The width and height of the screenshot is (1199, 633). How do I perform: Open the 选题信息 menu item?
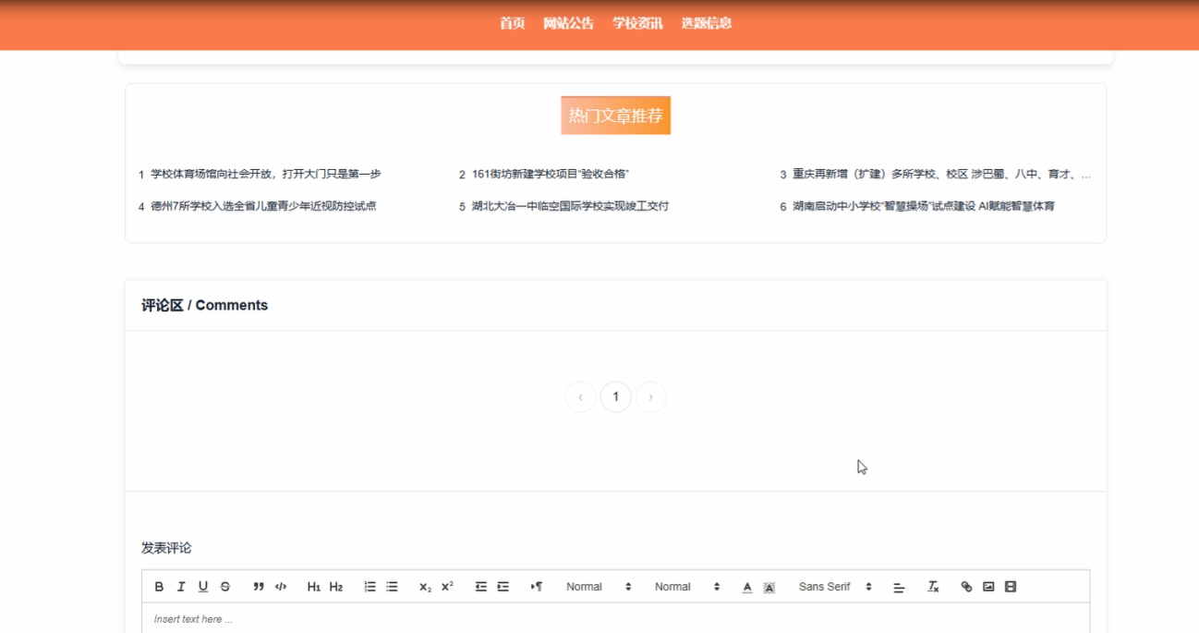[x=707, y=23]
